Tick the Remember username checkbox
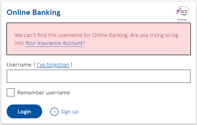The width and height of the screenshot is (197, 125). (11, 92)
